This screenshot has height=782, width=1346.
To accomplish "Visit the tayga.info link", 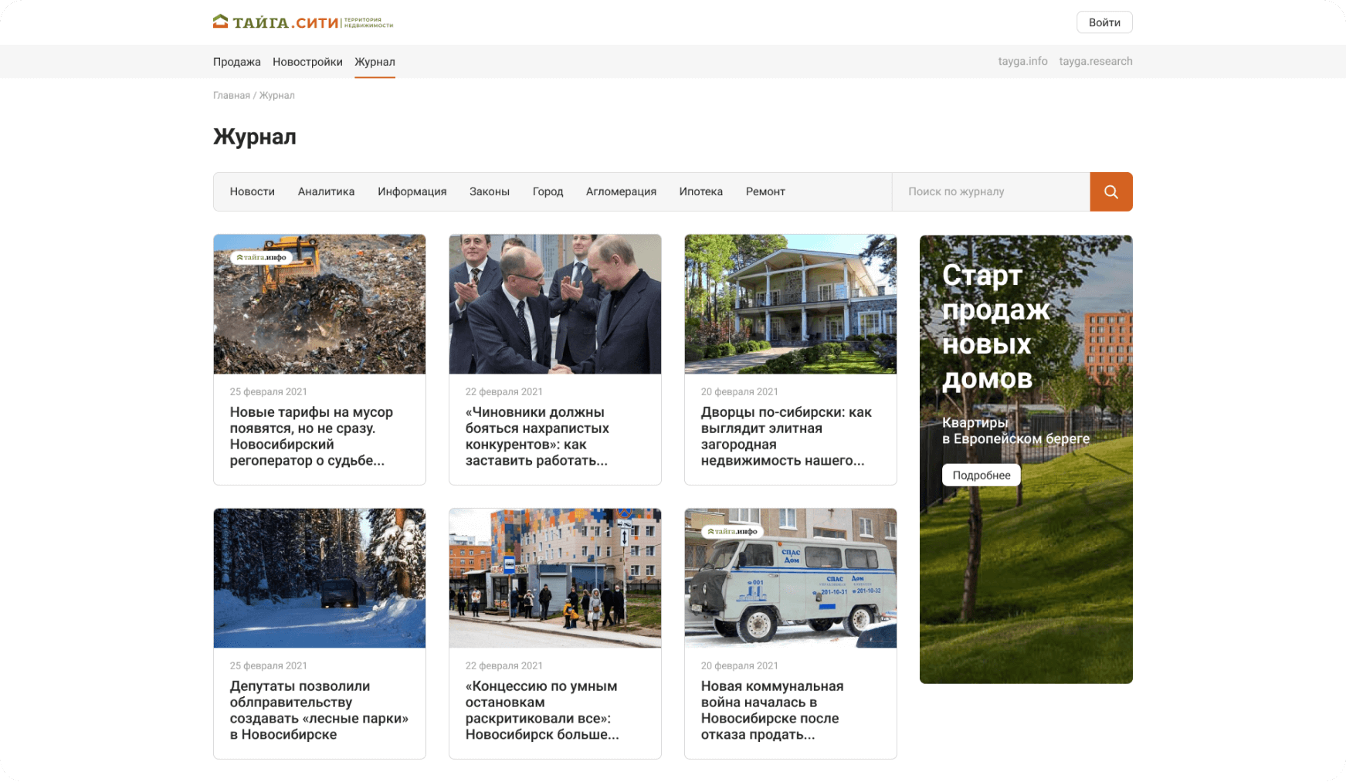I will point(1022,62).
